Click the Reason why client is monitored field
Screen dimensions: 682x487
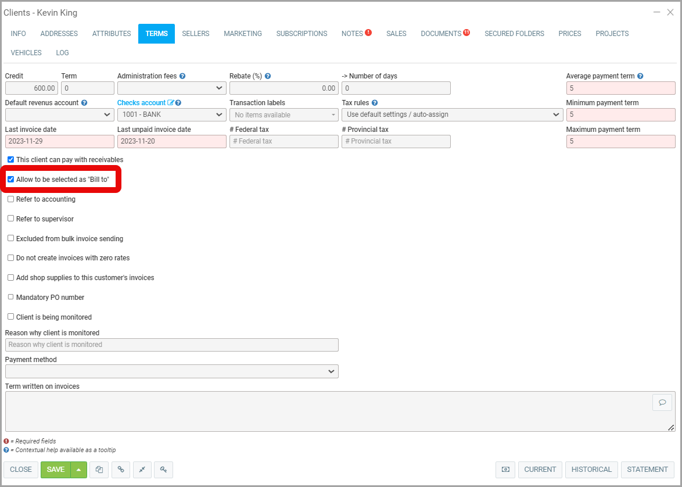(x=171, y=345)
